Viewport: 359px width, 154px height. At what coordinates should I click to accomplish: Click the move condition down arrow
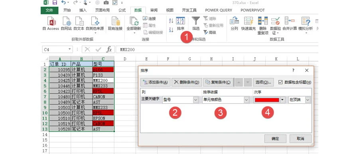pos(248,82)
